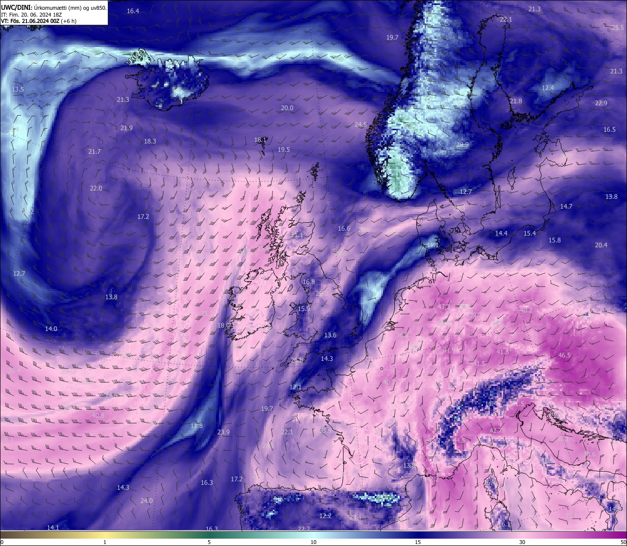Click the 42.7 value on the map
This screenshot has width=627, height=546.
click(x=496, y=430)
